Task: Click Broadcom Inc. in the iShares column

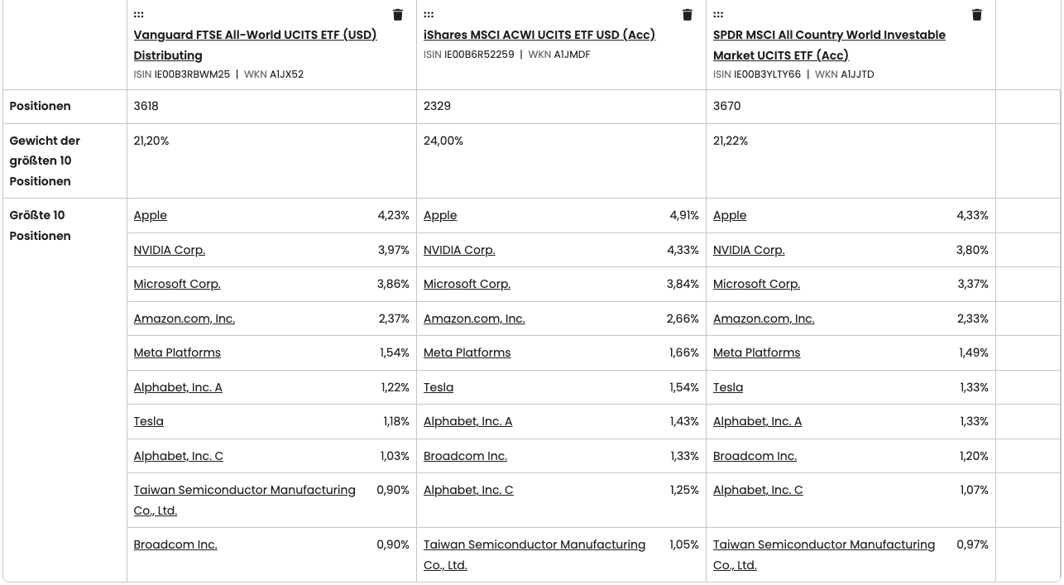Action: (x=465, y=456)
